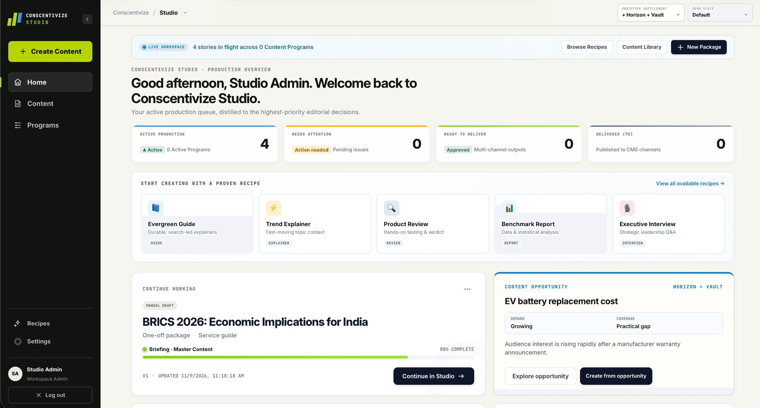Open the Demo State Default dropdown
The width and height of the screenshot is (760, 408).
(720, 13)
